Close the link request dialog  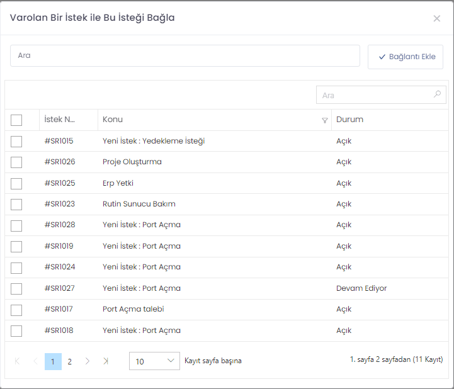(436, 18)
